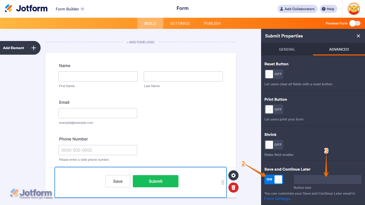Image resolution: width=365 pixels, height=205 pixels.
Task: Click the Jotform watermark logo
Action: [x=30, y=193]
